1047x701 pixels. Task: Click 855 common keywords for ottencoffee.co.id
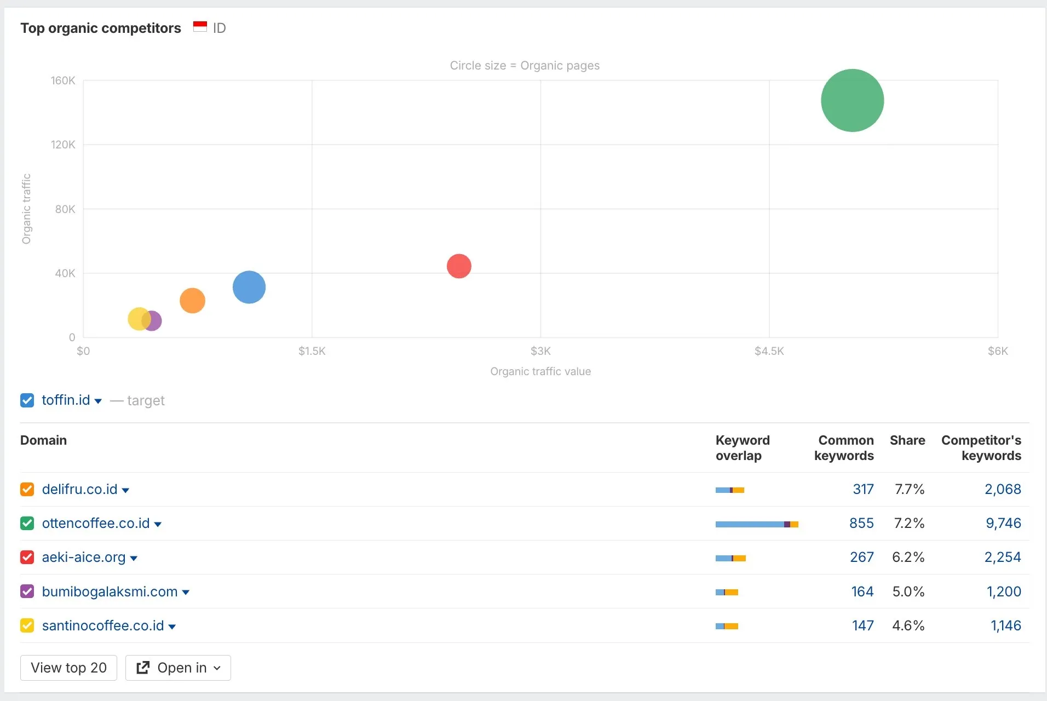click(861, 524)
